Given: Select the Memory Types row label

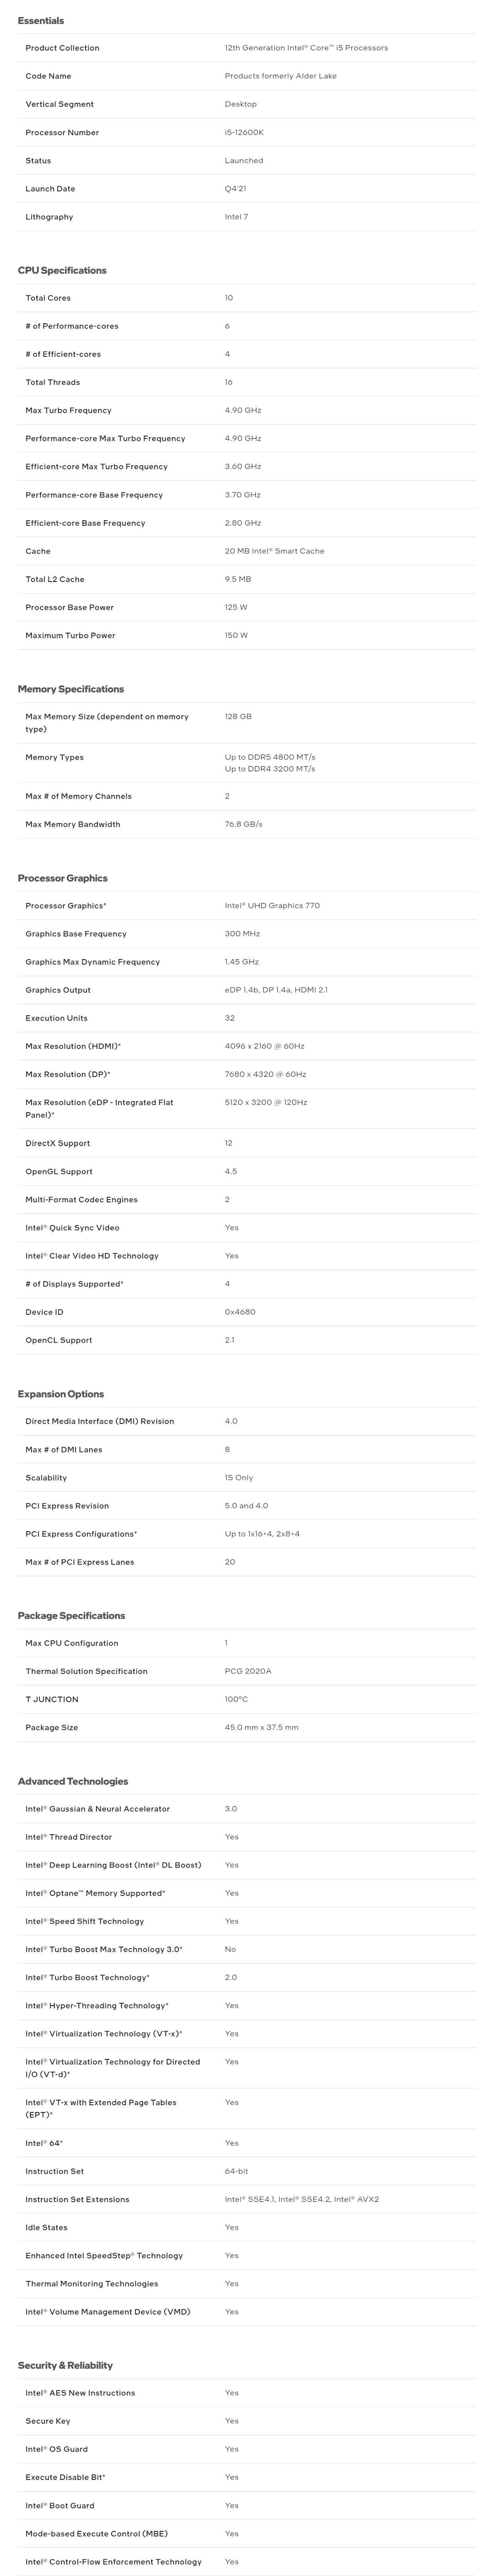Looking at the screenshot, I should click(54, 758).
